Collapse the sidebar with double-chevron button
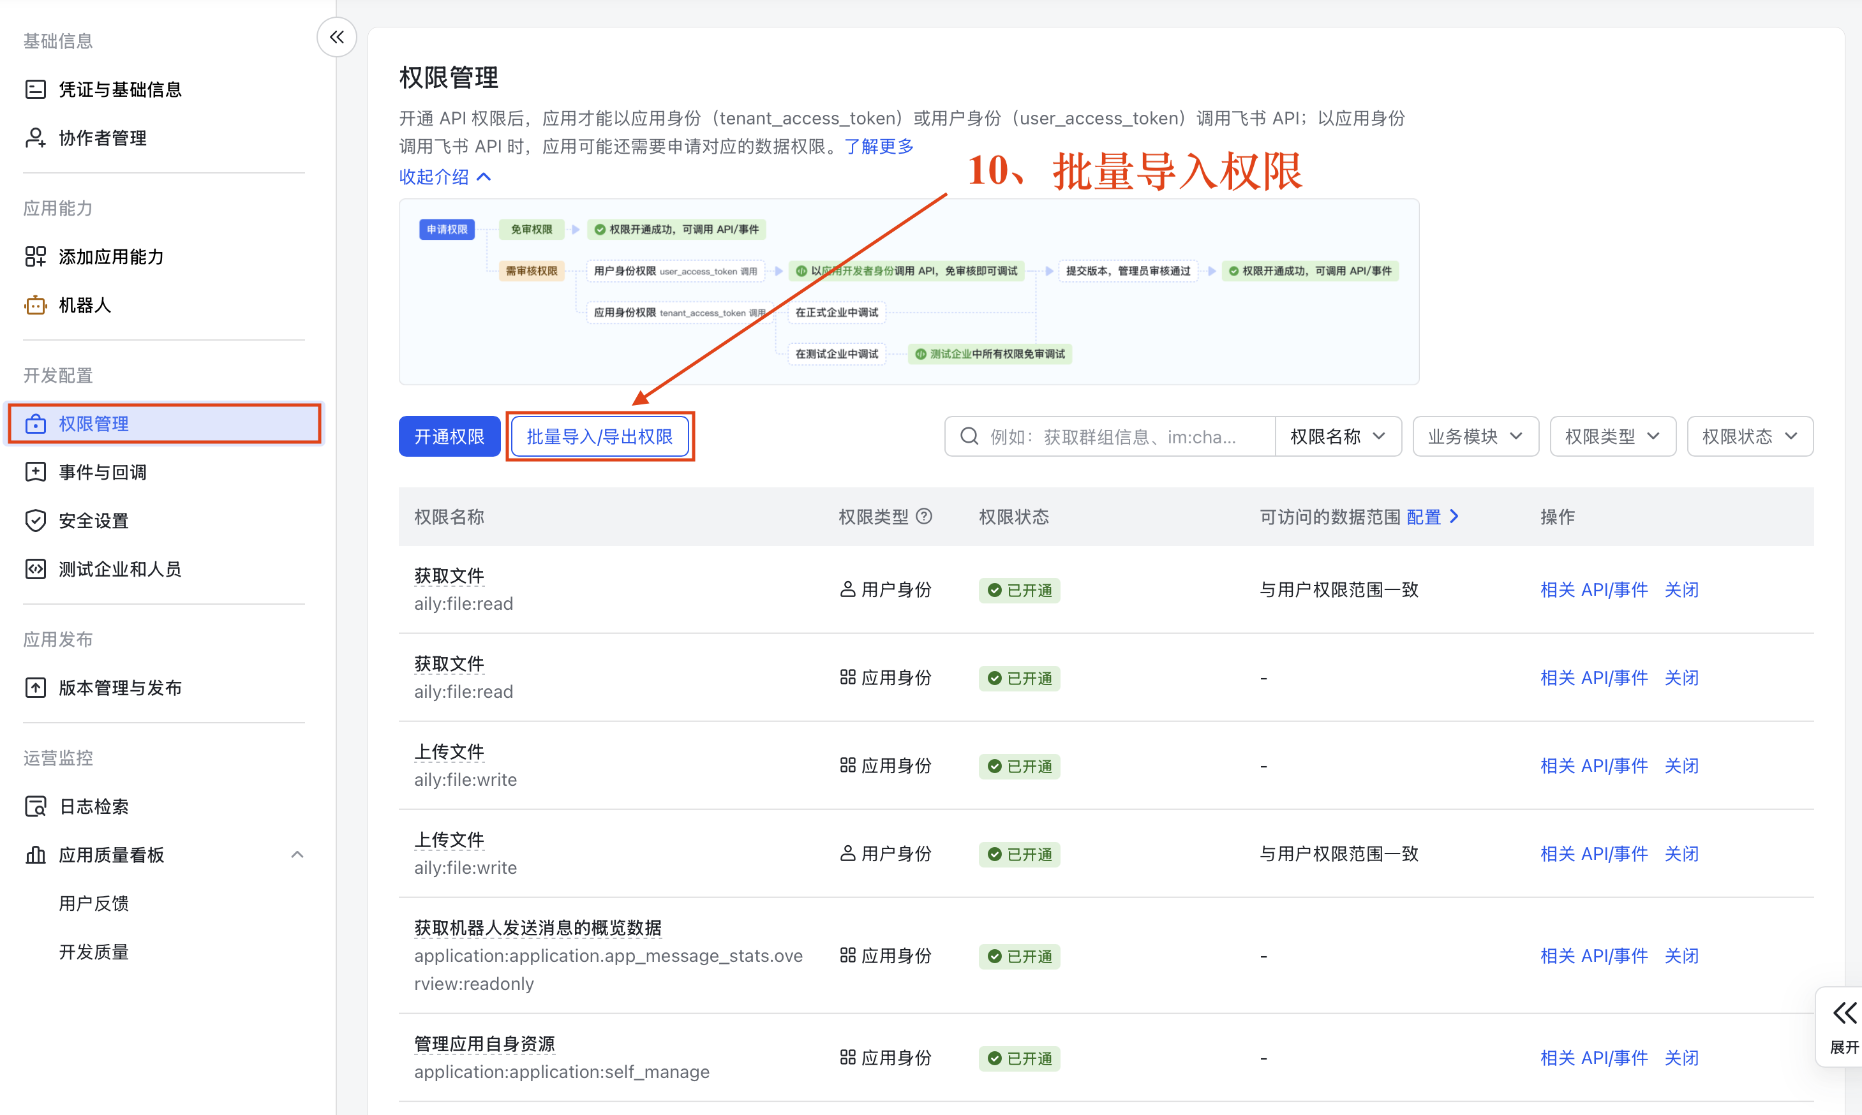Image resolution: width=1862 pixels, height=1115 pixels. tap(337, 37)
